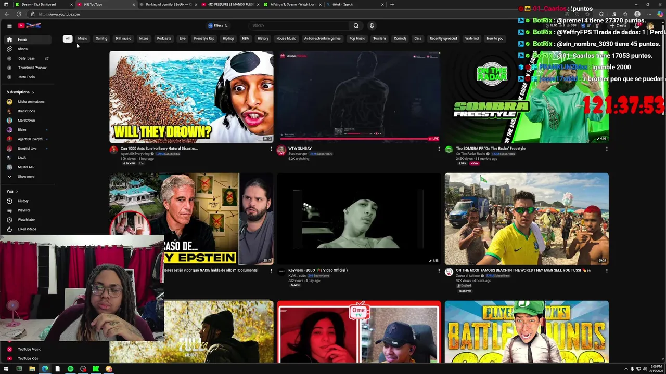Open the Filters button in header
The width and height of the screenshot is (666, 374).
(x=218, y=25)
